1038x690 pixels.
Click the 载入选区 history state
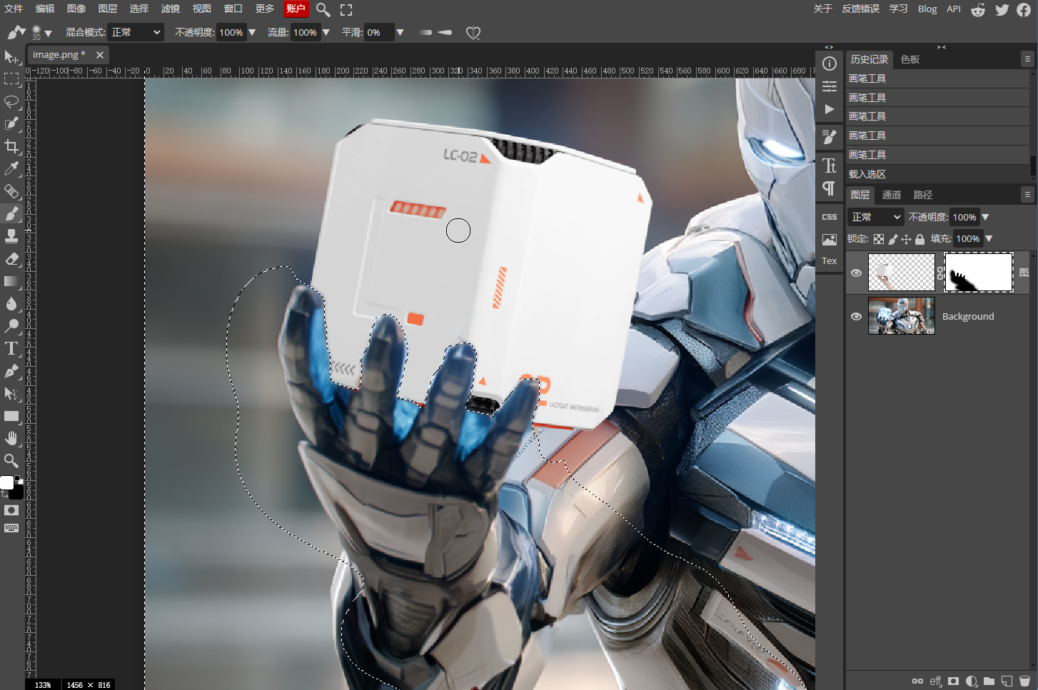[939, 174]
